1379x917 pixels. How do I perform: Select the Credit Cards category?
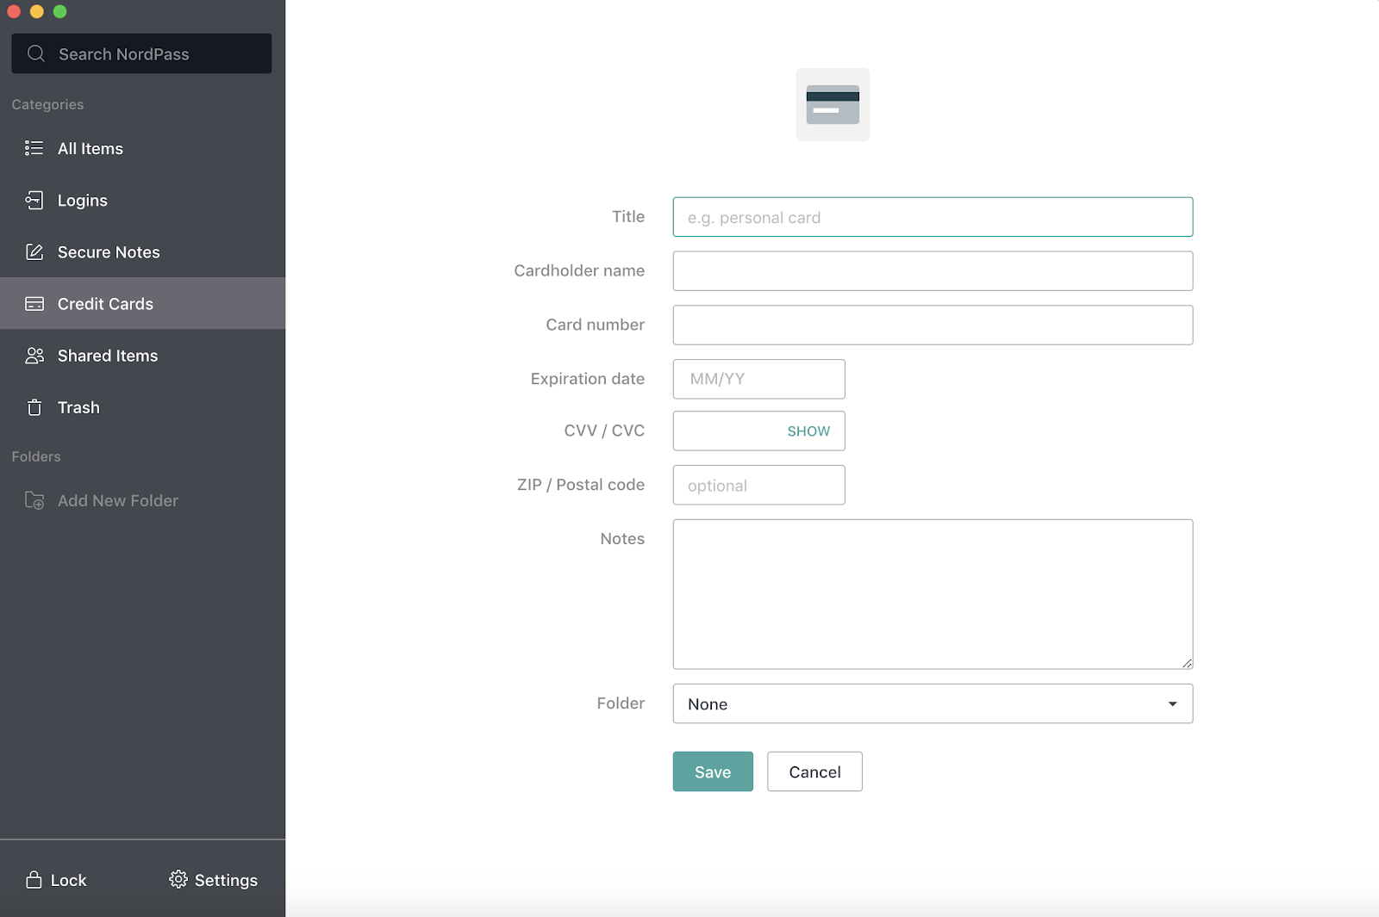142,303
